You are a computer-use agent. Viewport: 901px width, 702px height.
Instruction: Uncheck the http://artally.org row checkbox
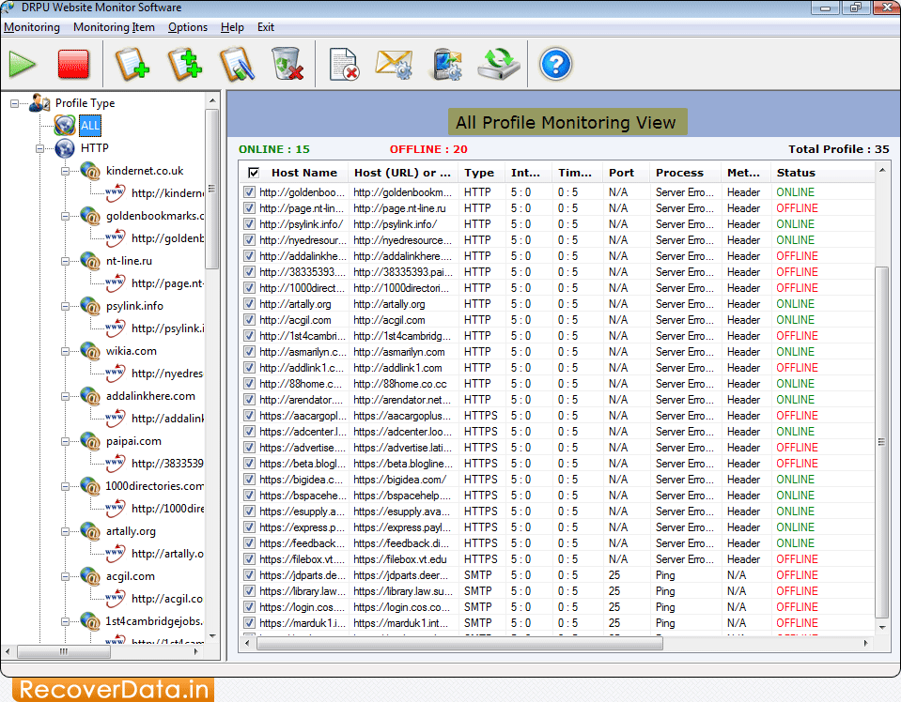pyautogui.click(x=249, y=304)
